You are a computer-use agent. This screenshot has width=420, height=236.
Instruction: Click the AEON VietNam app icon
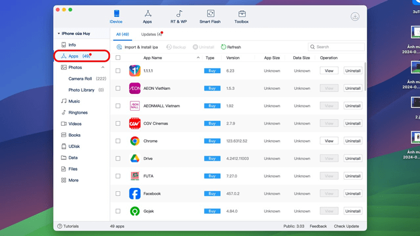tap(135, 89)
